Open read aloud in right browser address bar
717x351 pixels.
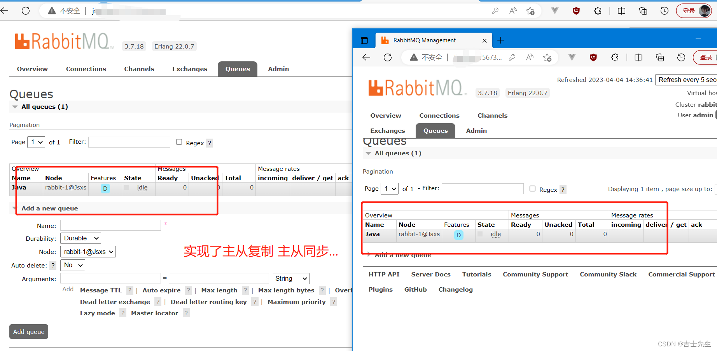click(x=530, y=57)
